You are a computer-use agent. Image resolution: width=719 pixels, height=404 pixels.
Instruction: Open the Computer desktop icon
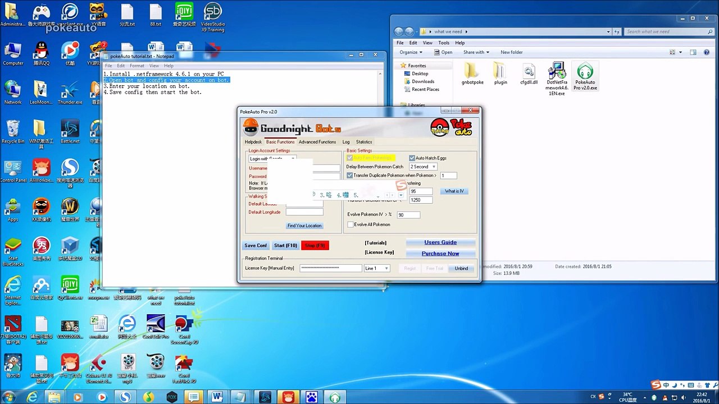[x=13, y=53]
